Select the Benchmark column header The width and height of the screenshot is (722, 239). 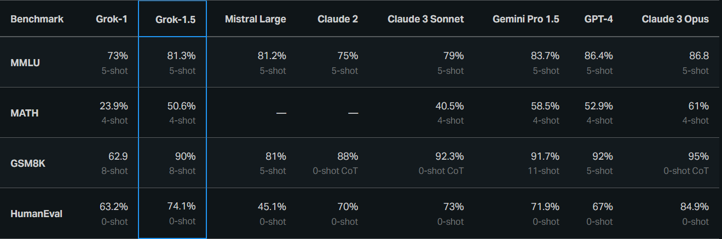[x=37, y=19]
